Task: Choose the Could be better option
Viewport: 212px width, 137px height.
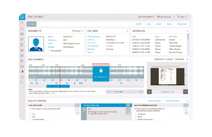Action: point(31,119)
